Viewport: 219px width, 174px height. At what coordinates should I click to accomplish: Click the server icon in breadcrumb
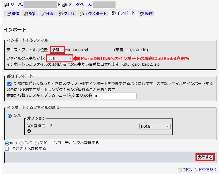(x=6, y=5)
